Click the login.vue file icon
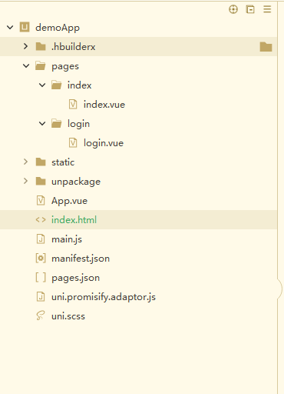This screenshot has width=284, height=394. click(x=73, y=143)
